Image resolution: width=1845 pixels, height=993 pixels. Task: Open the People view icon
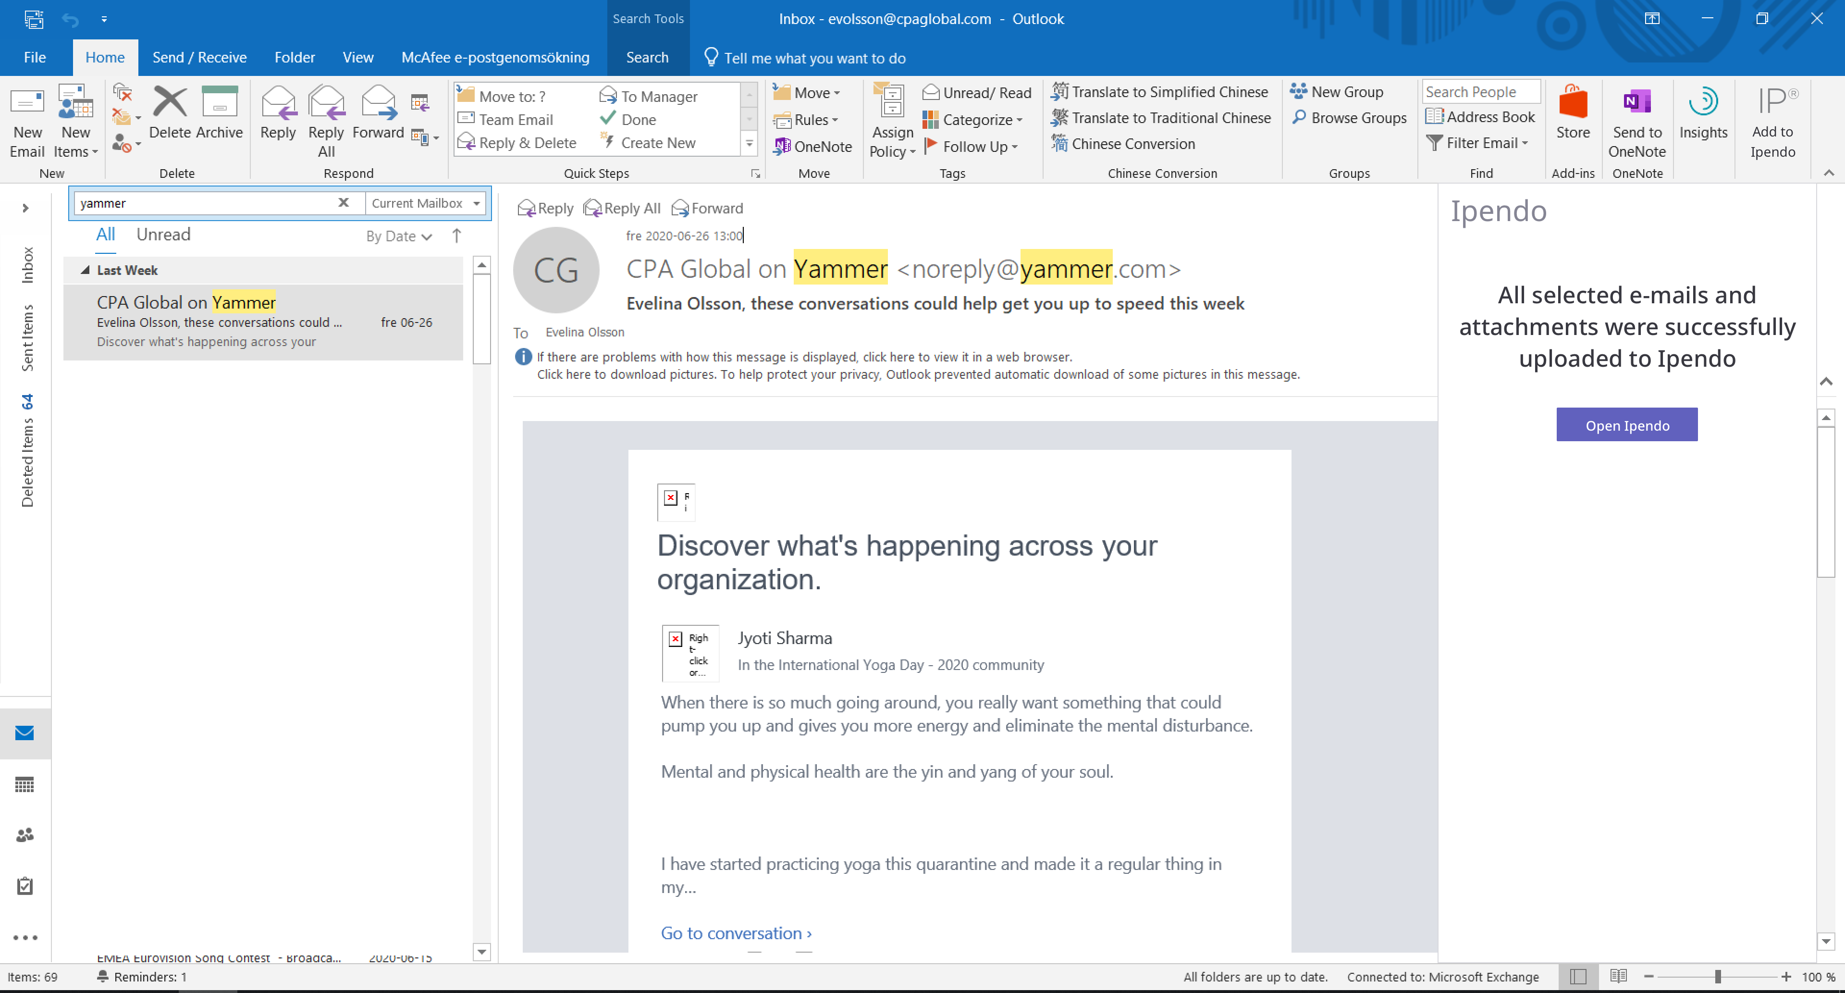pos(25,835)
